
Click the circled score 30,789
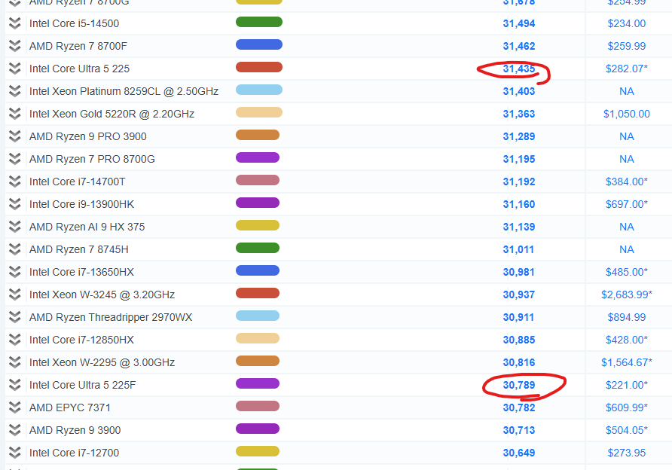(519, 385)
